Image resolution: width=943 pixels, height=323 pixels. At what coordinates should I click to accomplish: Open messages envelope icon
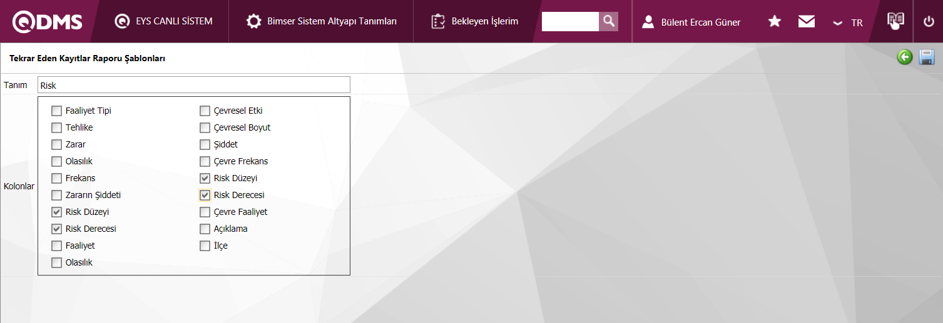click(x=807, y=22)
